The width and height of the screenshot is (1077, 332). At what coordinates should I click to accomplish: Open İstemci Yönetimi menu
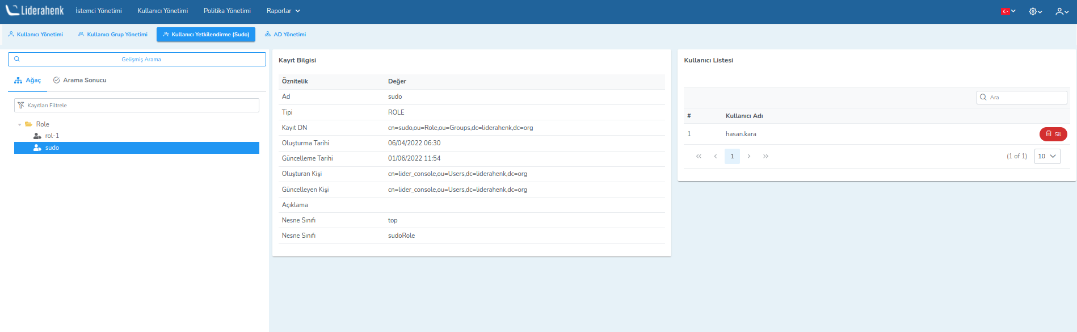pyautogui.click(x=99, y=11)
